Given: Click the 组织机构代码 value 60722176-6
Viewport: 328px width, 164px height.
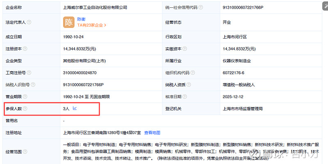Looking at the screenshot, I should click(233, 73).
